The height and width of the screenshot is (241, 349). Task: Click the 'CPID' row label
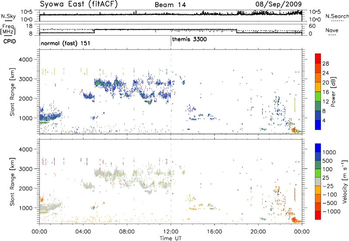coord(10,41)
